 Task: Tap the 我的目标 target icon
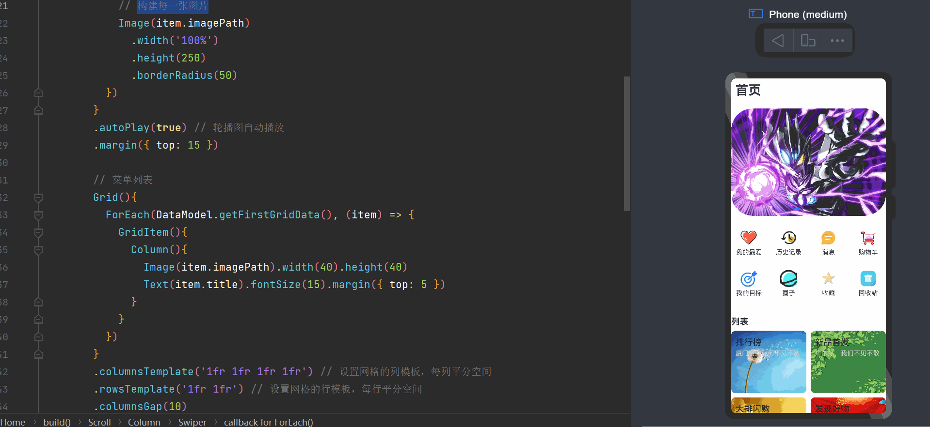coord(749,279)
